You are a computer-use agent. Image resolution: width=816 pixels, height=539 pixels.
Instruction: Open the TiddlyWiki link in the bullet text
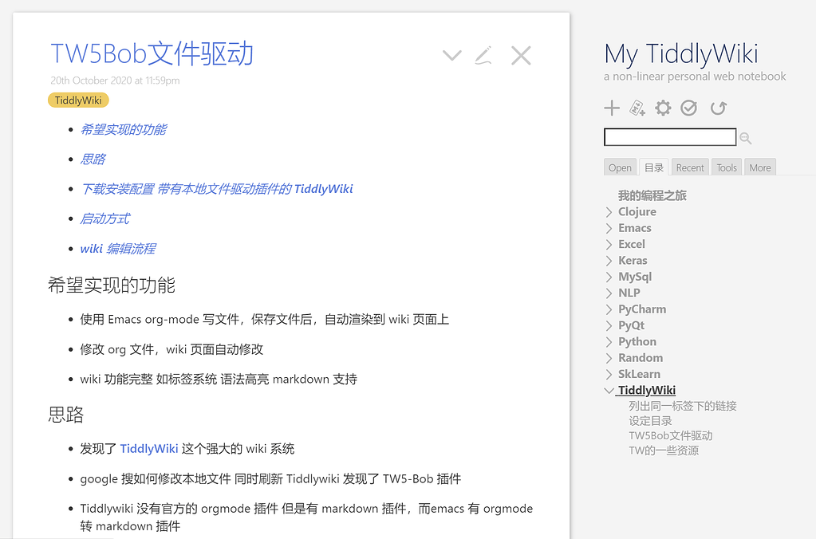pyautogui.click(x=148, y=448)
